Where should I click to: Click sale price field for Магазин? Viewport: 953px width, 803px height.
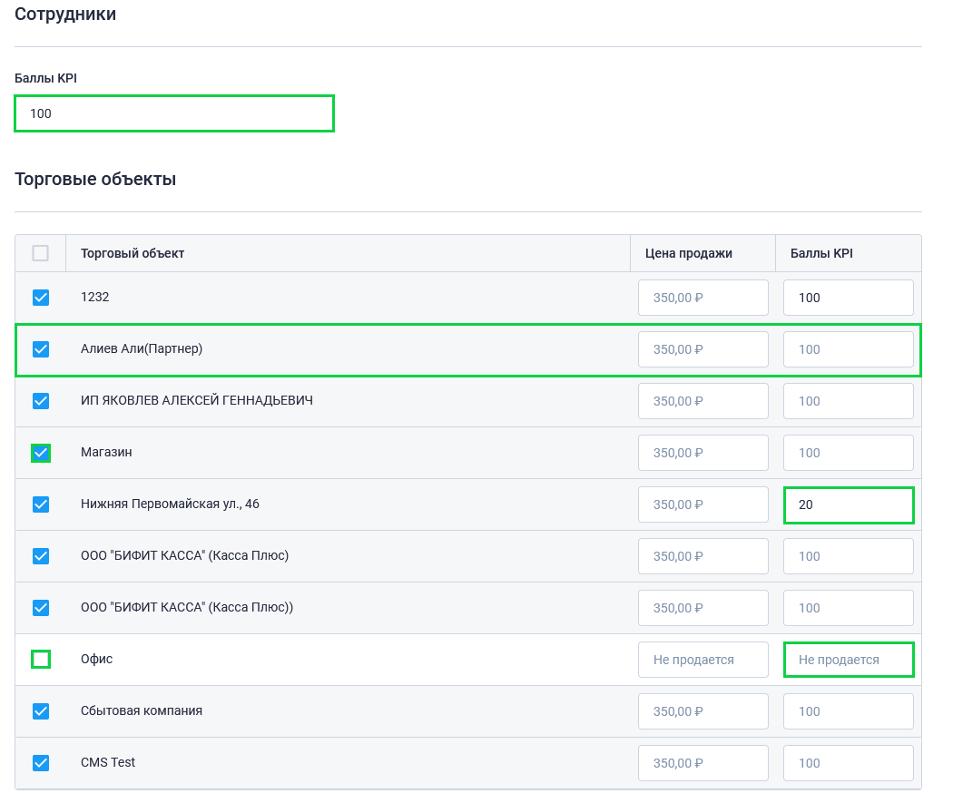tap(702, 453)
